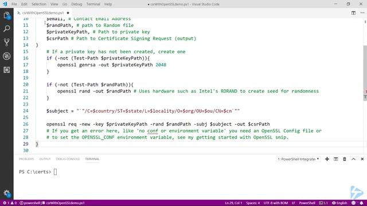This screenshot has width=367, height=206.
Task: Open the Search view in activity bar
Action: pyautogui.click(x=6, y=29)
